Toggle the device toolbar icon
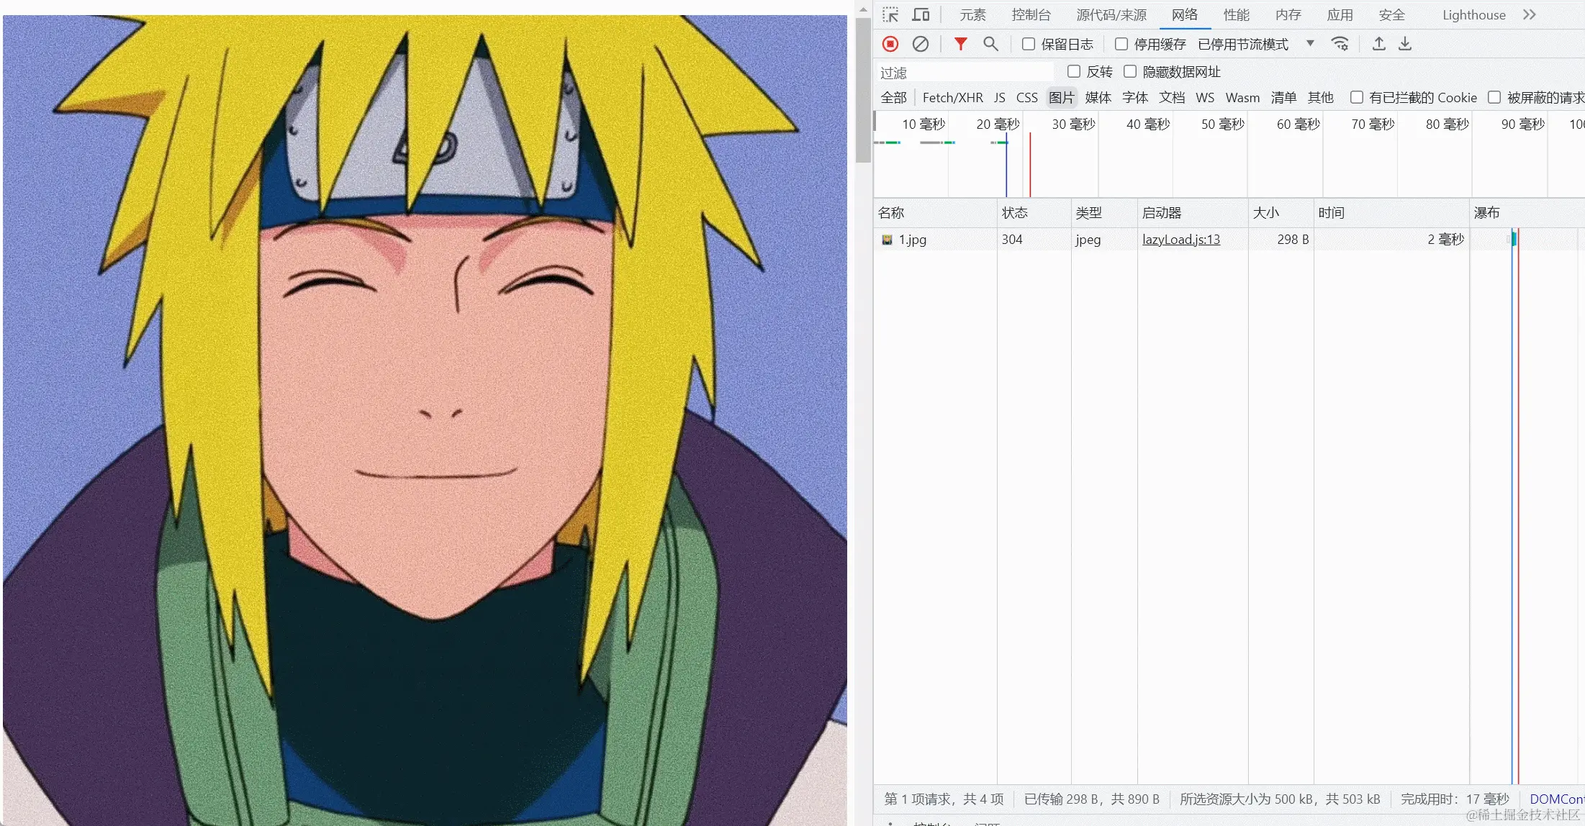The height and width of the screenshot is (826, 1585). click(921, 15)
